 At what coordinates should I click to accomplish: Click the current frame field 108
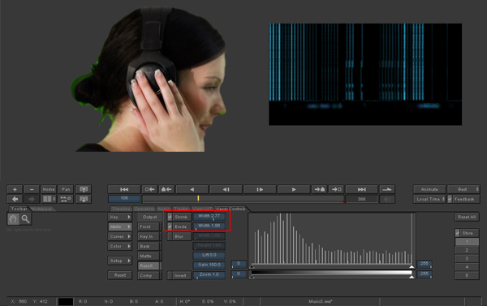coord(124,199)
